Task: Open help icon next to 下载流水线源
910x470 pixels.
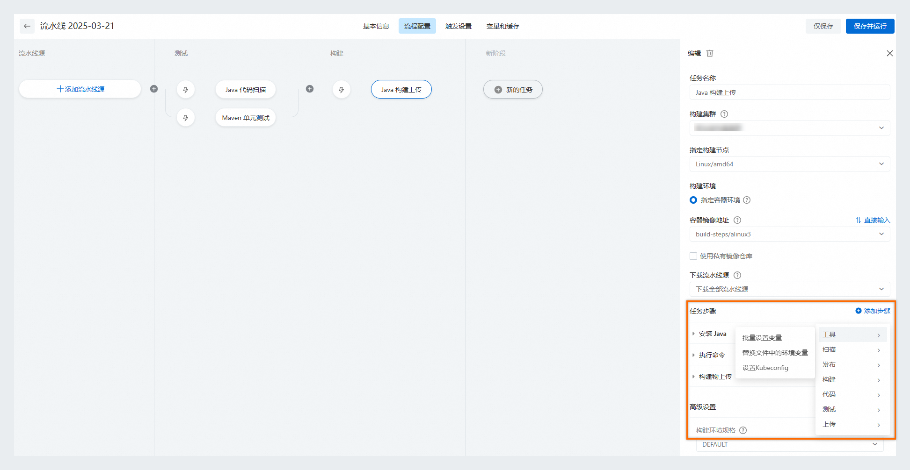Action: click(x=737, y=275)
